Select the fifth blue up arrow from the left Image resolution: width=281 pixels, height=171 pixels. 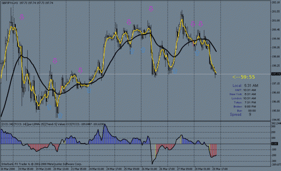143,50
